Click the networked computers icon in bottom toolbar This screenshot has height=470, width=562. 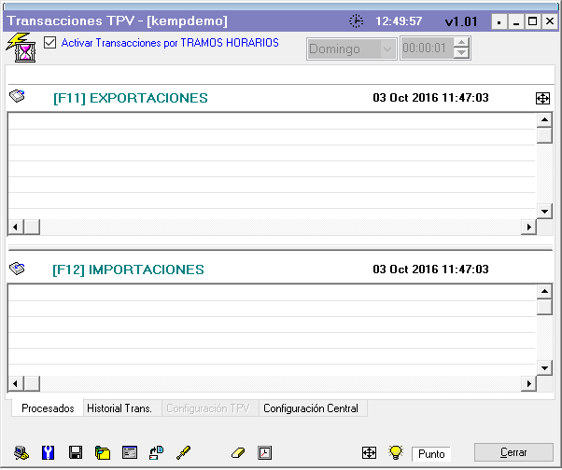pyautogui.click(x=157, y=452)
